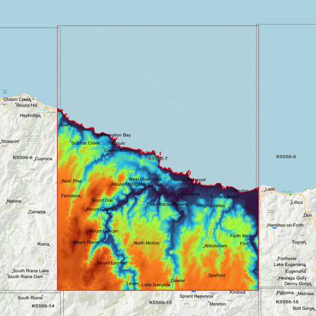Viewport: 316px width, 316px height.
Task: Click the Hearps Reservoir label
Action: tap(188, 180)
